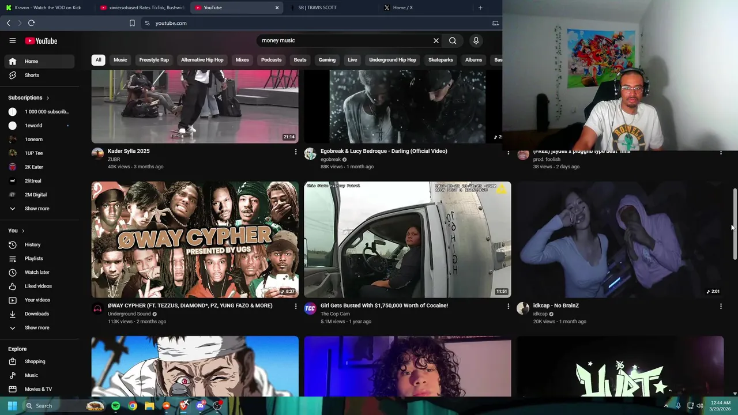Click the YouTube logo

(41, 41)
